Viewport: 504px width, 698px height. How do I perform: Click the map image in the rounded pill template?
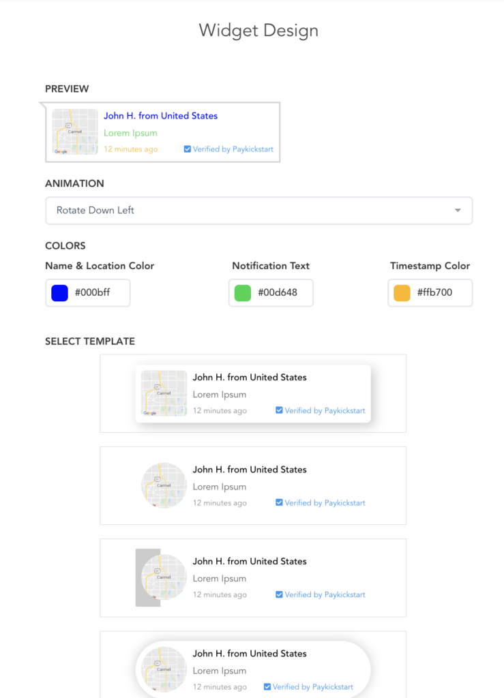164,669
